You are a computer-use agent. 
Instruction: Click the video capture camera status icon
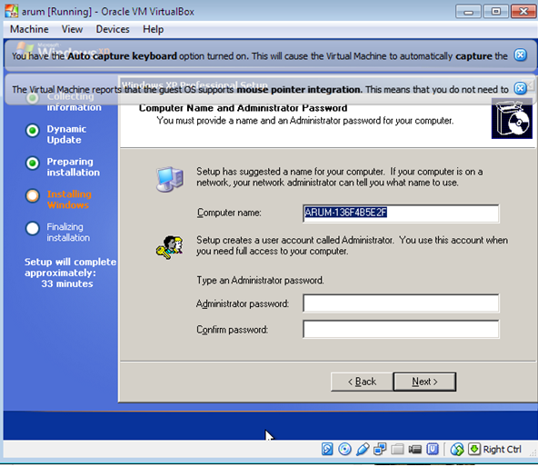414,449
